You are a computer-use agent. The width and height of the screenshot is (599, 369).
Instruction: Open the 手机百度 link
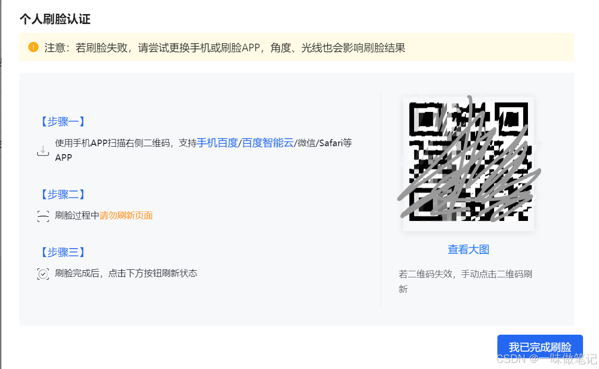point(217,143)
